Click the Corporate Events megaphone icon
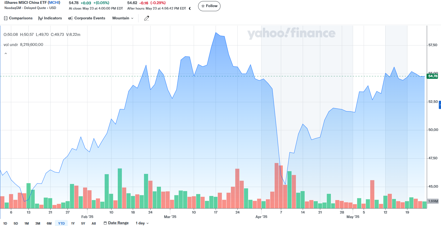 [x=70, y=18]
